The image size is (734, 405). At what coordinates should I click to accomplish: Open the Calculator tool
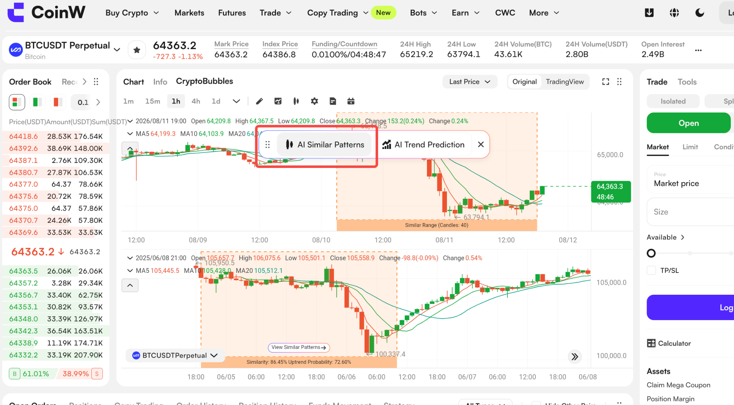[x=669, y=343]
